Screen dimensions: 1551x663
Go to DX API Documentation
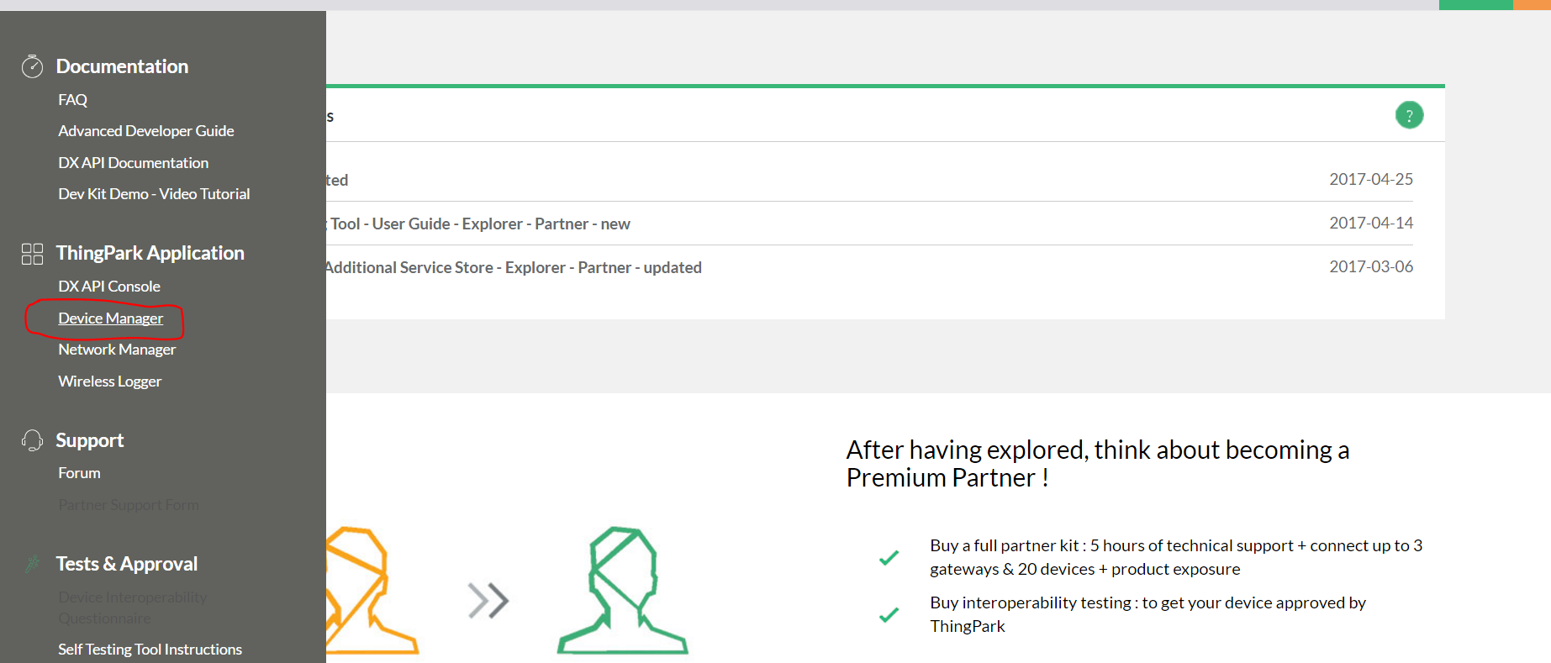[133, 163]
